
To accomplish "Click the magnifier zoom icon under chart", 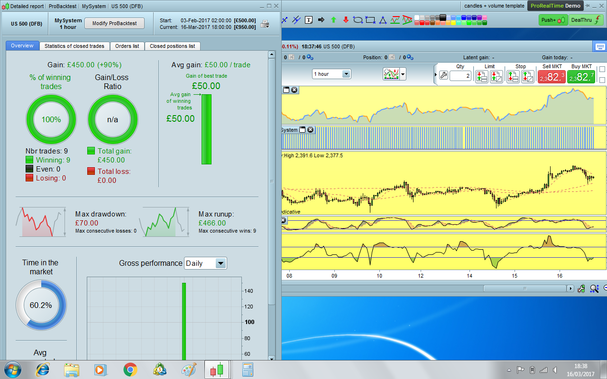I will point(594,289).
